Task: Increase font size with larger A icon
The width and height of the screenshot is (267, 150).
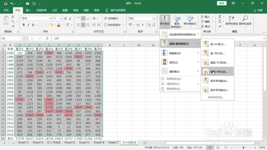Action: coord(66,18)
